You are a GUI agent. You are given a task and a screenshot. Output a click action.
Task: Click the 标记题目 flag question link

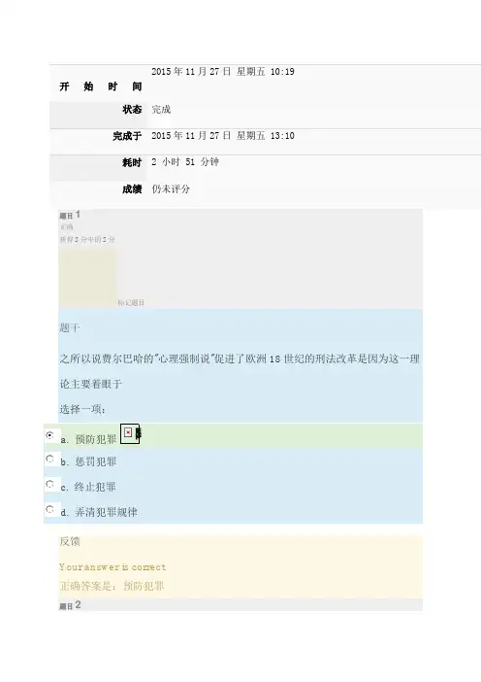pos(131,303)
